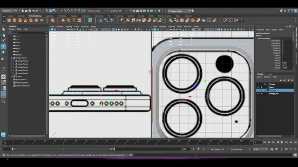Open the Outliner Display menu
Screen dimensions: 298x167
[x=12, y=29]
